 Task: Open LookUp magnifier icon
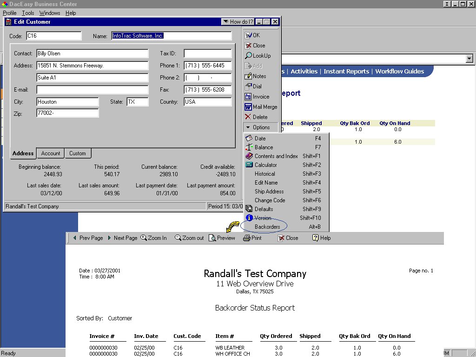point(248,56)
